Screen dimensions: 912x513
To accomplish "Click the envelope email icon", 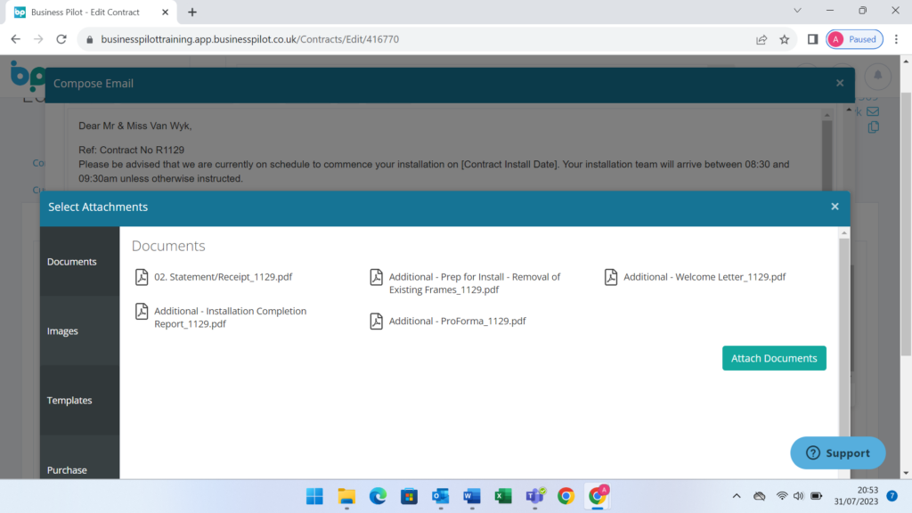I will point(873,111).
